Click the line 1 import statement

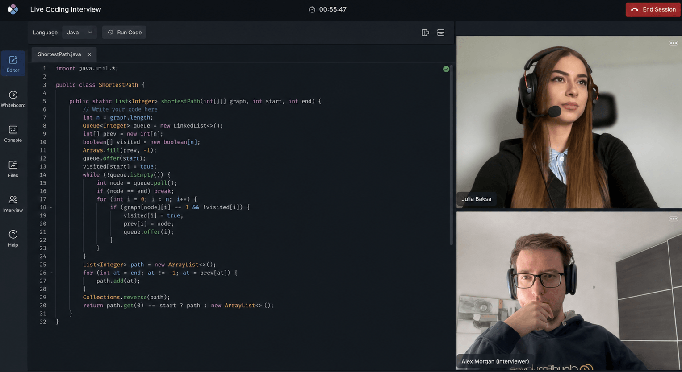[x=87, y=69]
